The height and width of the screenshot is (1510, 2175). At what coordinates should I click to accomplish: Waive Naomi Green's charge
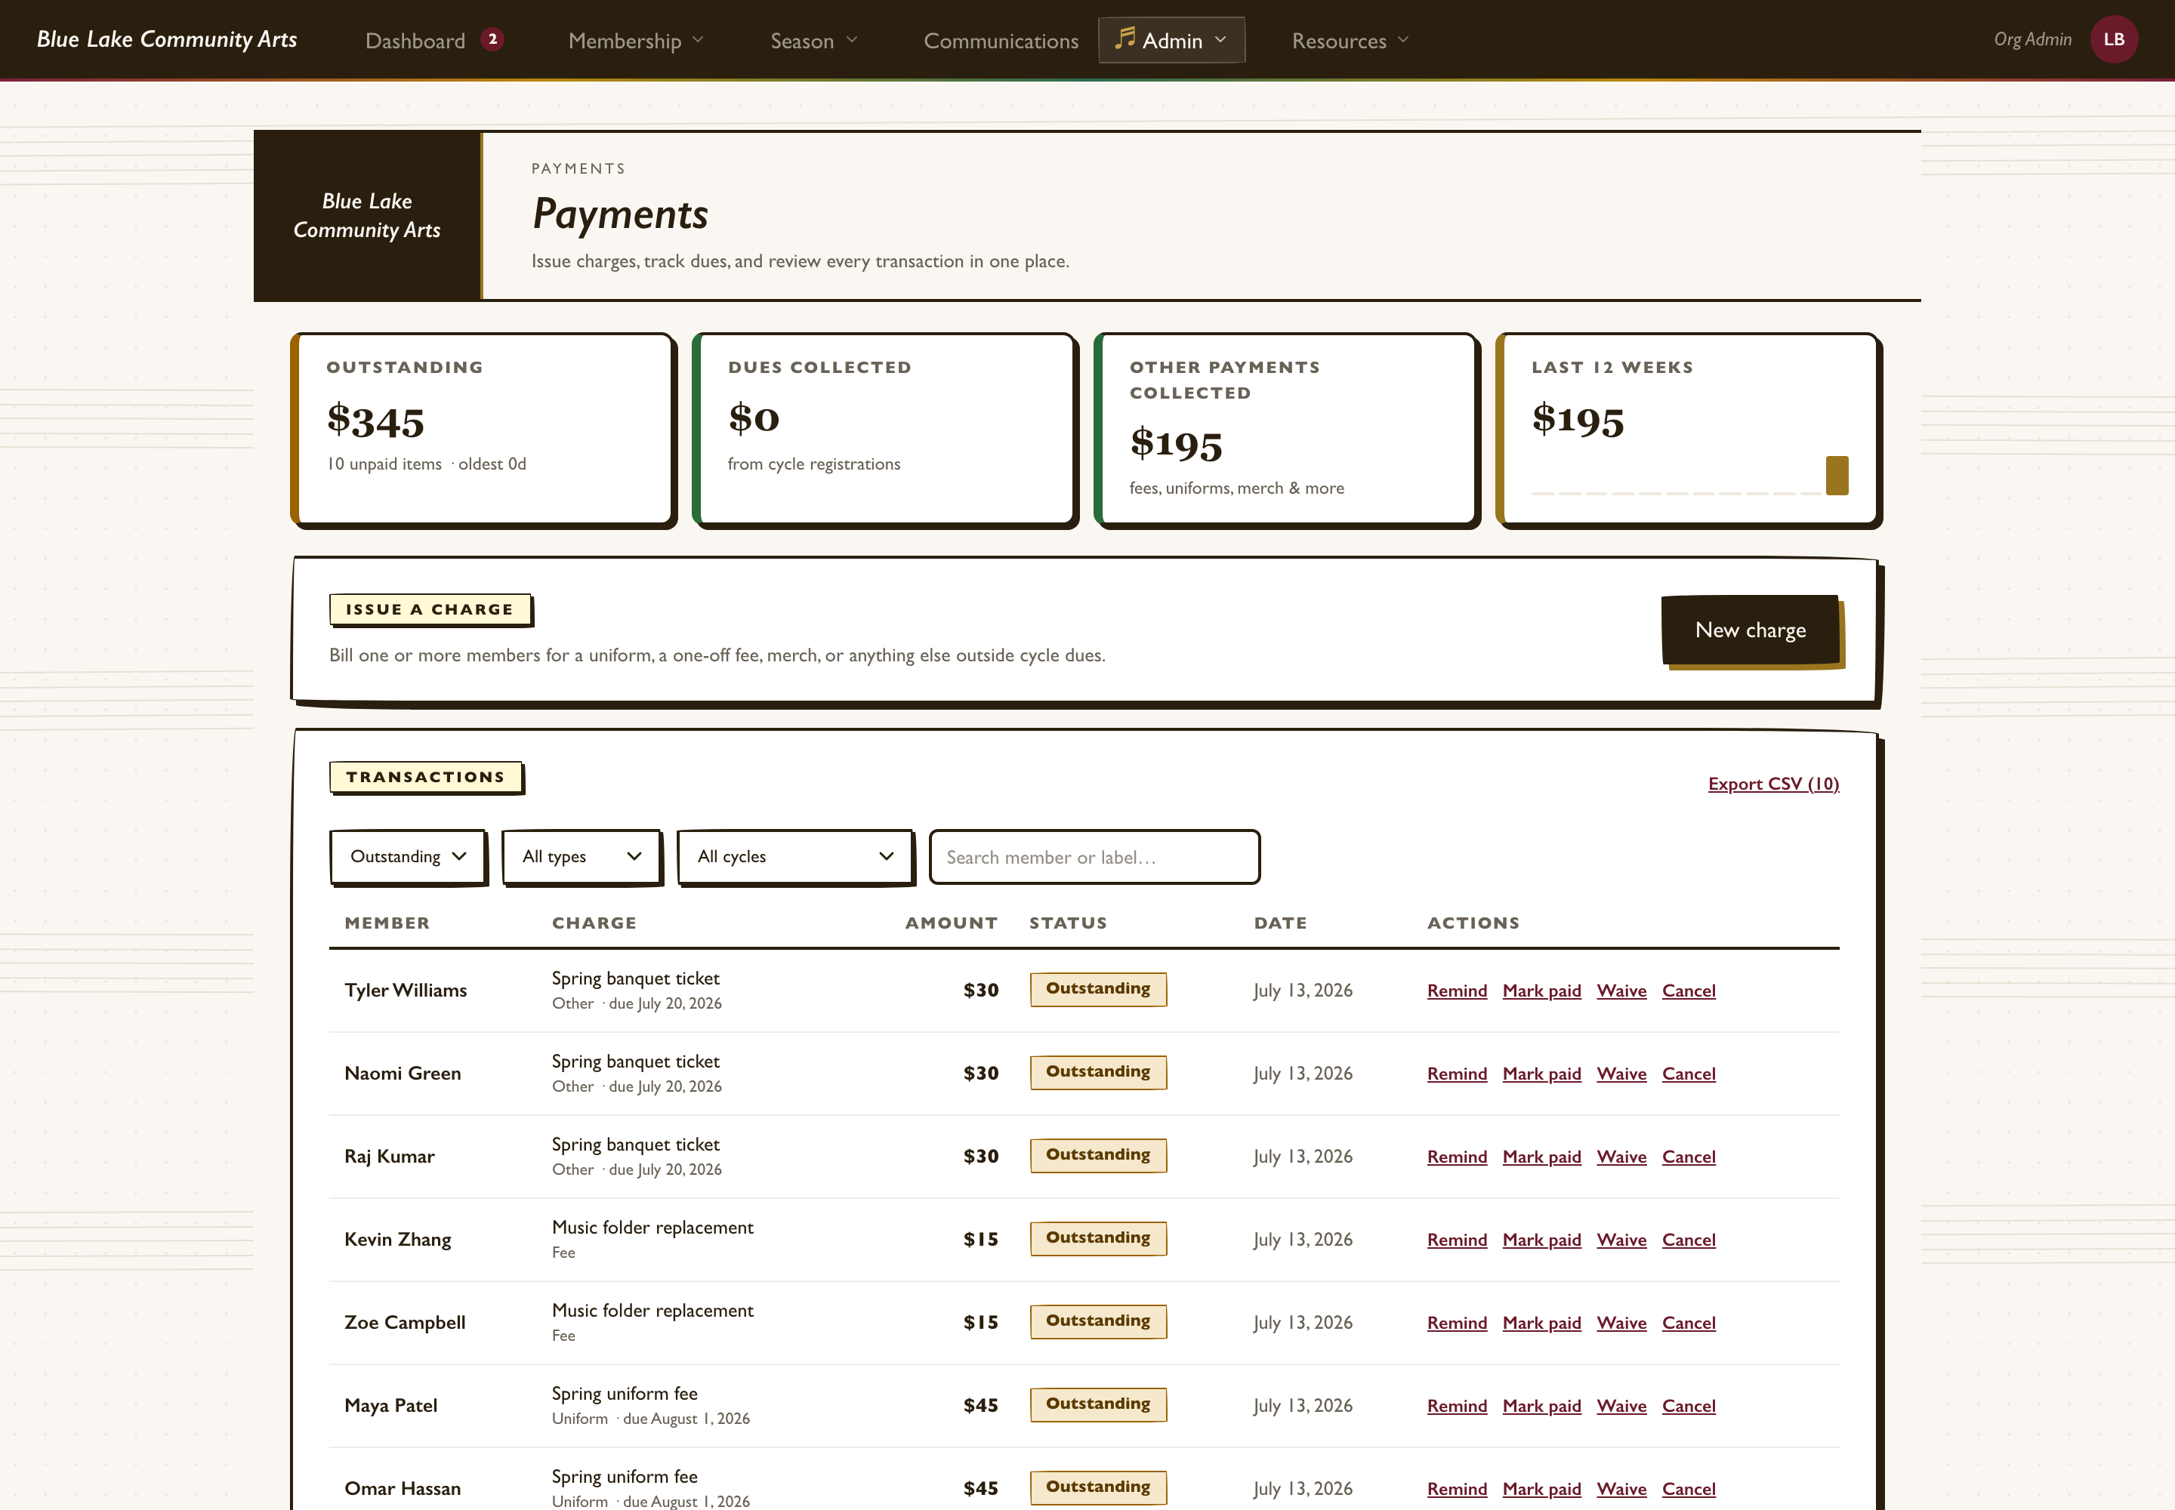1621,1074
